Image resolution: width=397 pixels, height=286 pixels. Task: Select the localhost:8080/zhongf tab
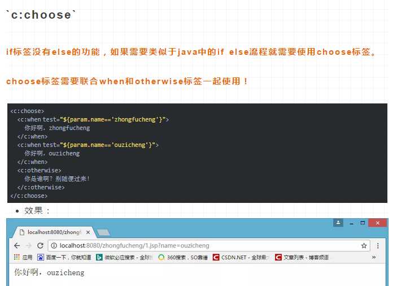[x=54, y=232]
